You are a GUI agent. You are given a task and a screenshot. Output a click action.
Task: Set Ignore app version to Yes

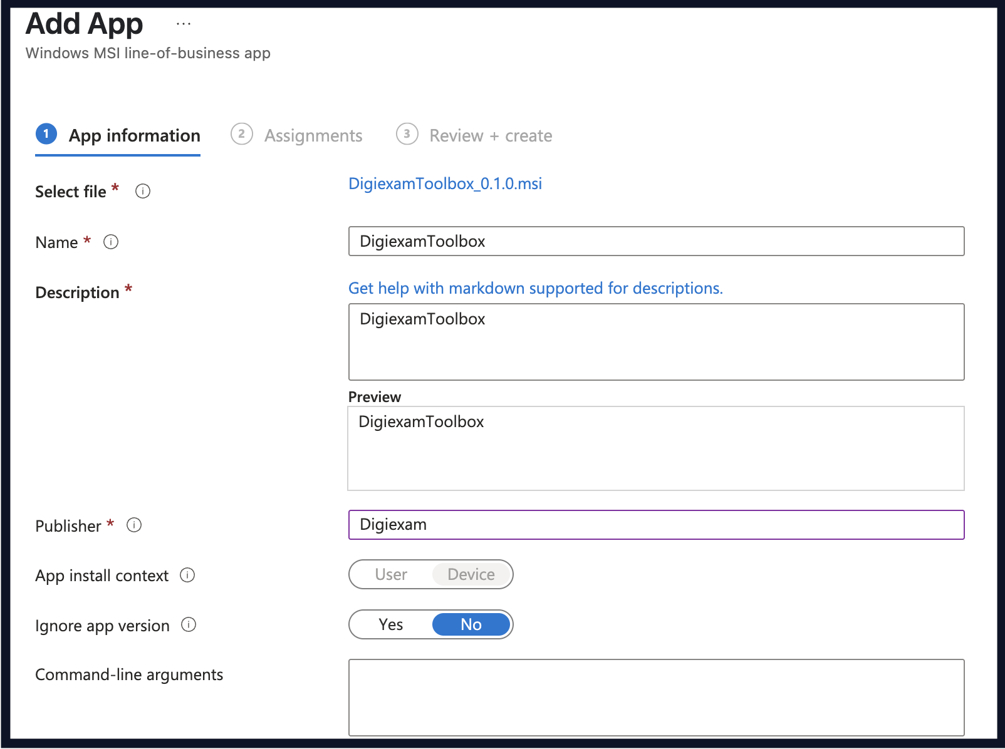(391, 624)
